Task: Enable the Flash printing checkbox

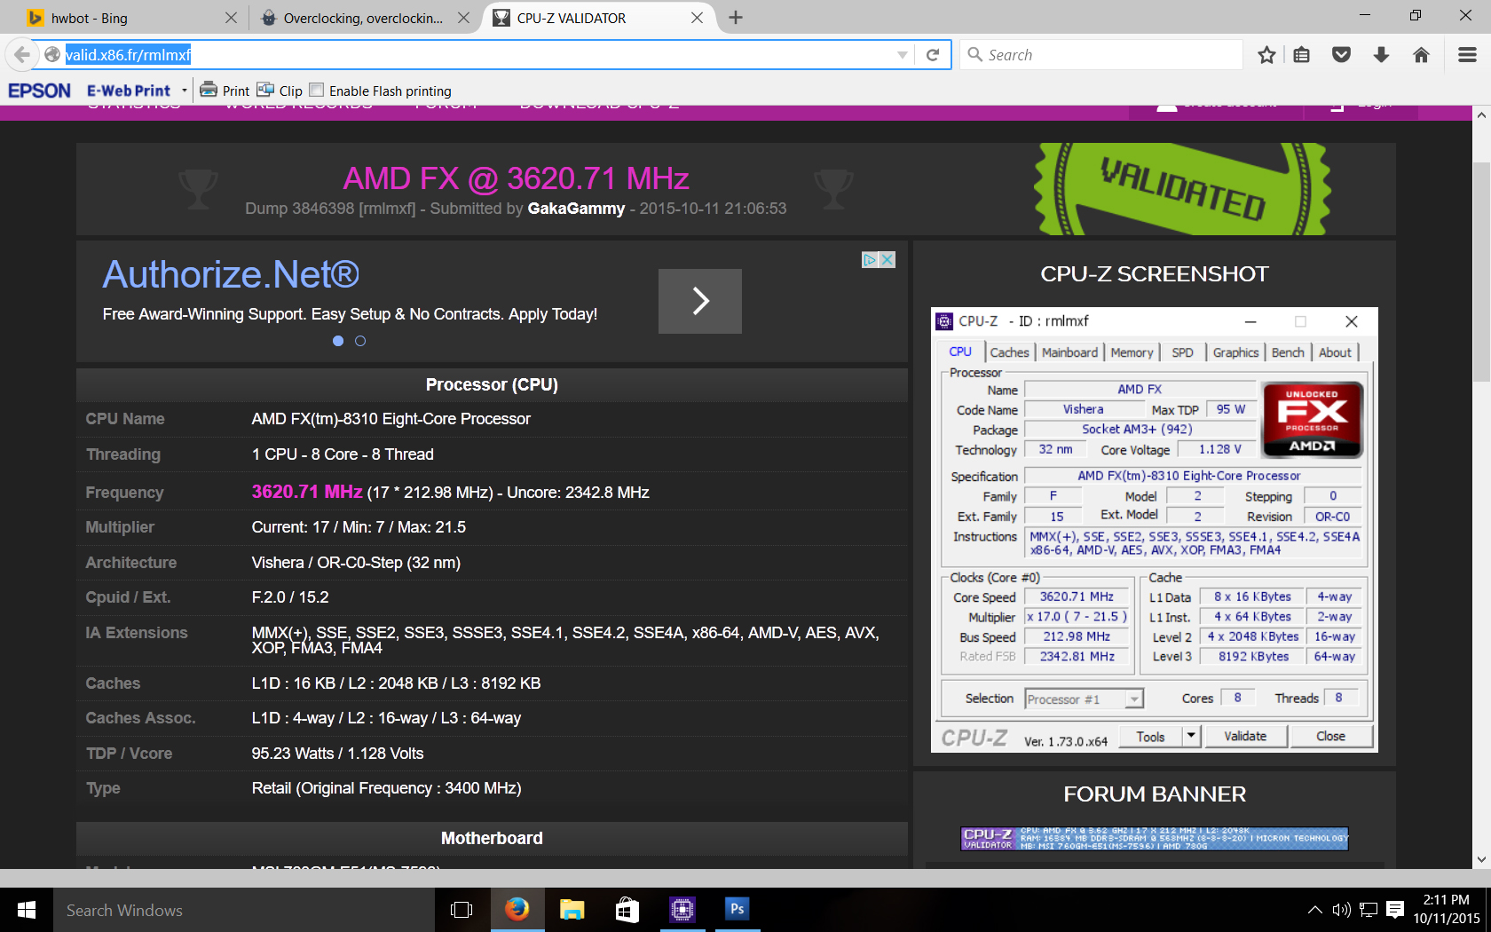Action: click(x=317, y=91)
